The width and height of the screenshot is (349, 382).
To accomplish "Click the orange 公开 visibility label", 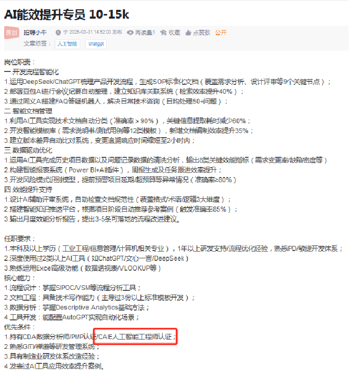I will [x=221, y=33].
